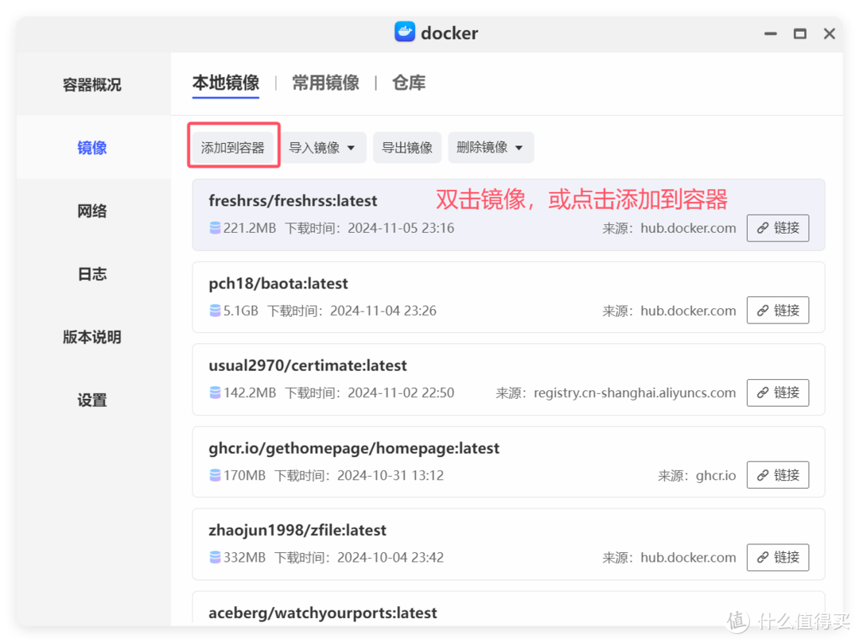Viewport: 859px width, 642px height.
Task: Click the 添加到容器 button
Action: pyautogui.click(x=233, y=147)
